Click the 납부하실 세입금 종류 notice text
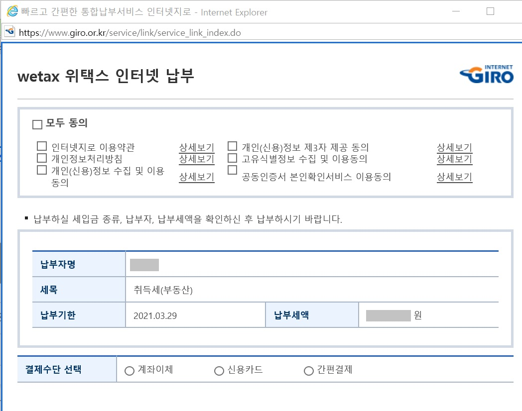Image resolution: width=522 pixels, height=411 pixels. click(188, 219)
